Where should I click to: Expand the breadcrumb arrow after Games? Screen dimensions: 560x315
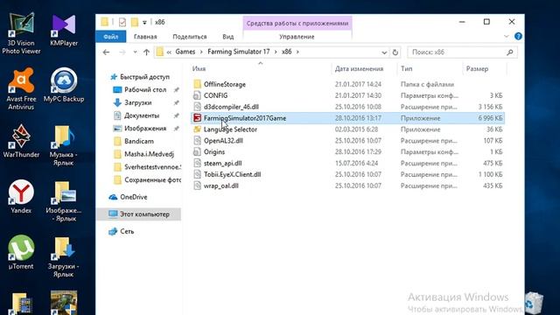[x=201, y=52]
